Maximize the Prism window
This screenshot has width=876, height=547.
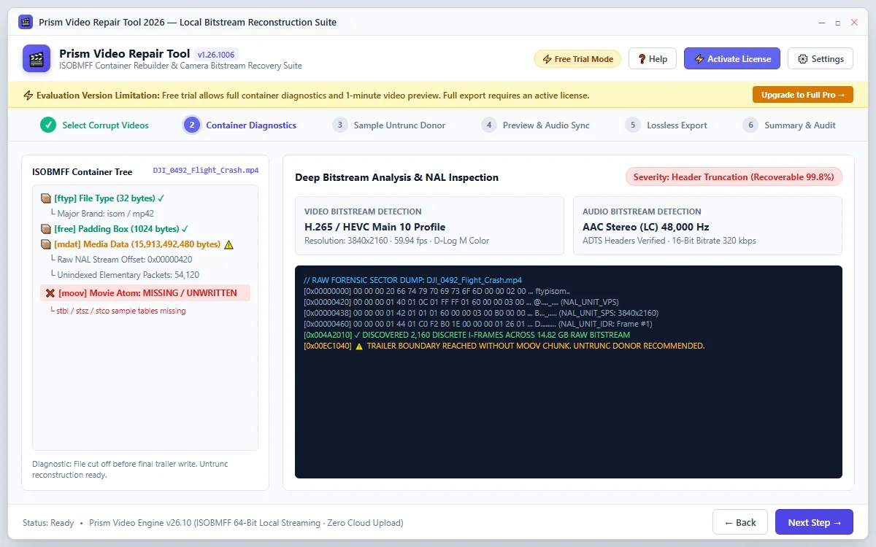(837, 23)
